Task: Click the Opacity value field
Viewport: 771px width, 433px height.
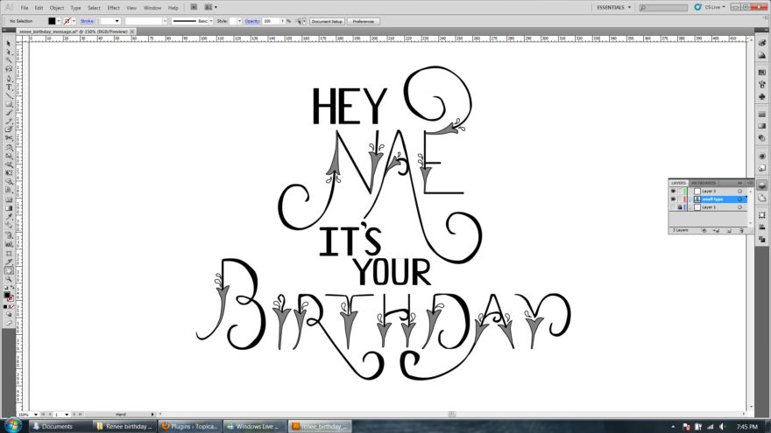Action: point(271,21)
